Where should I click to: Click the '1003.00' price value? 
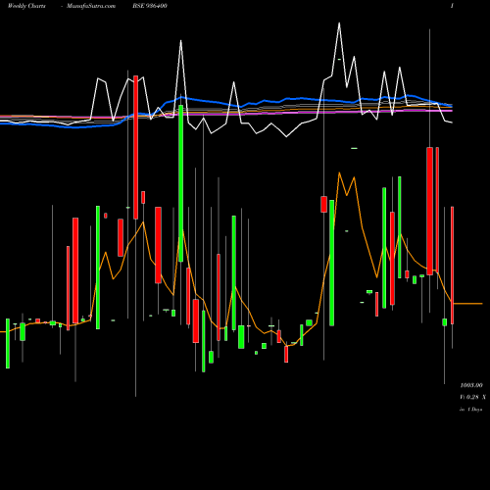pos(471,385)
